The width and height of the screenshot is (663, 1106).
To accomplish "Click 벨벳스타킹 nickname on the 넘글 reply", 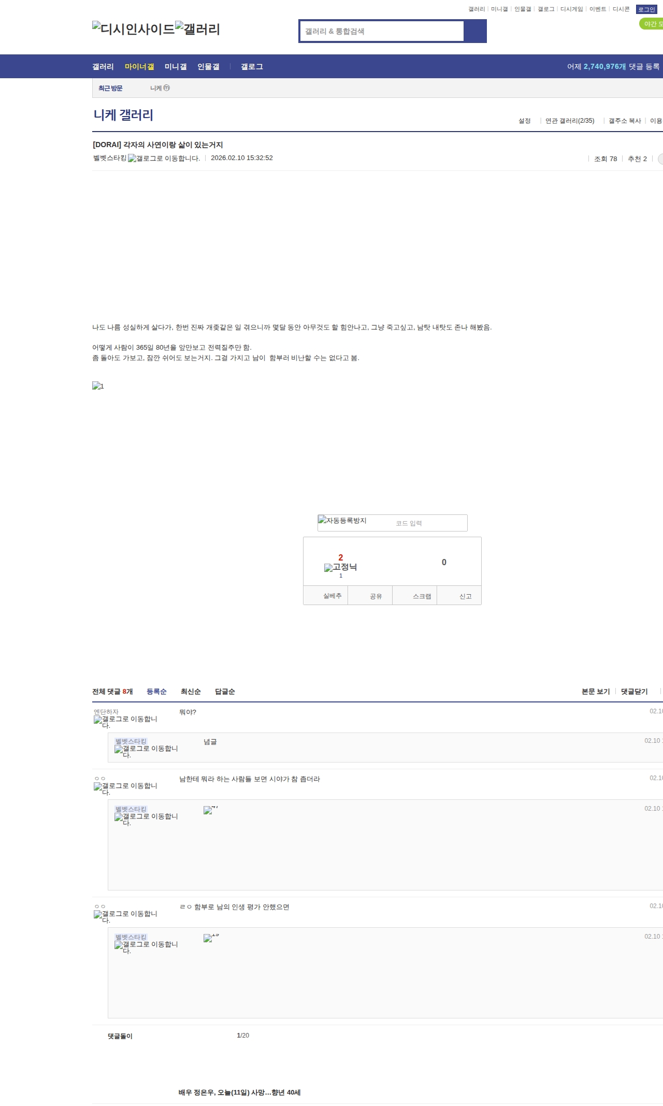I will (131, 741).
